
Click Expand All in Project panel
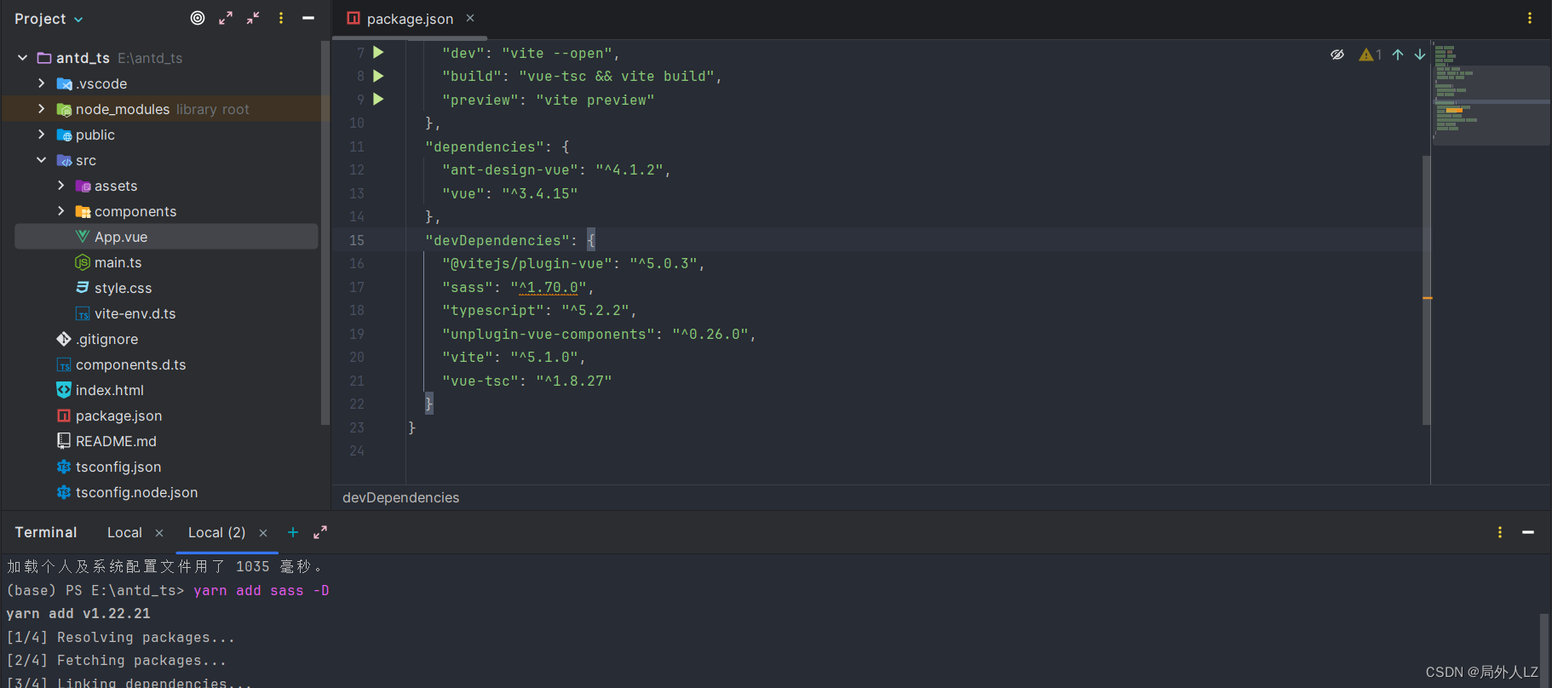coord(226,18)
